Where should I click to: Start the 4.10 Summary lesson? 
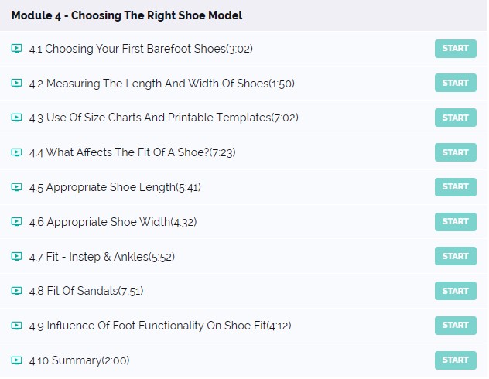(455, 360)
